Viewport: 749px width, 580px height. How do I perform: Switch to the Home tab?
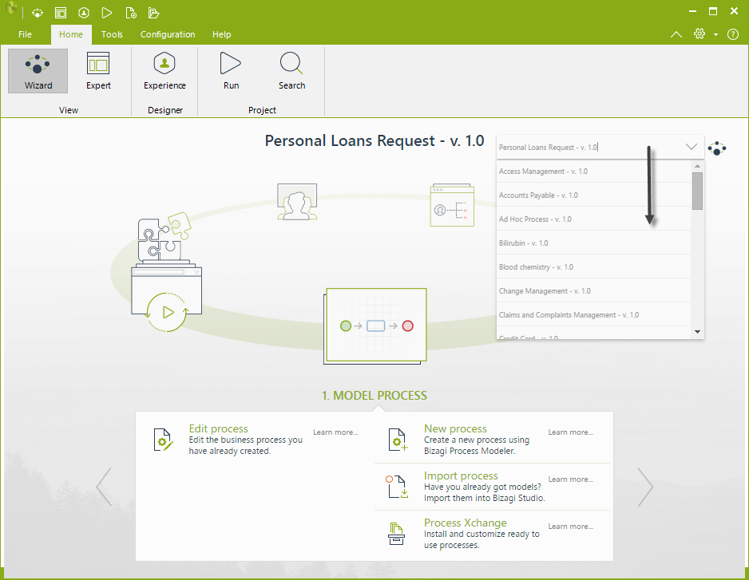[x=71, y=34]
